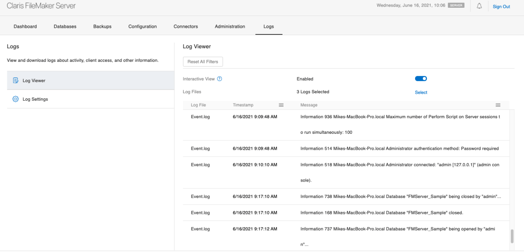Viewport: 524px width, 252px height.
Task: Click the '3 Logs Selected' text
Action: tap(313, 92)
